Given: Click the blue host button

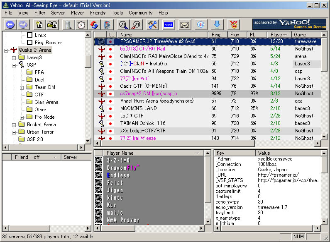Looking at the screenshot, I should coord(169,25).
